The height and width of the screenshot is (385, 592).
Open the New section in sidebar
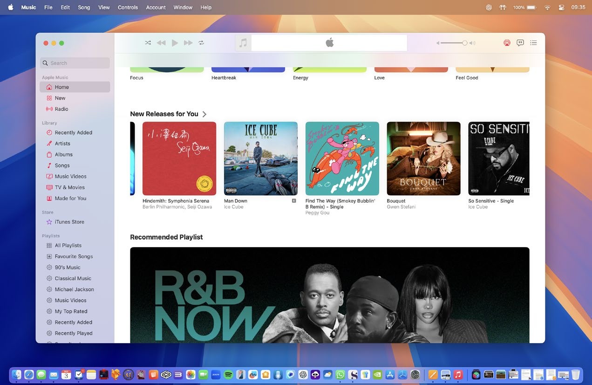click(75, 98)
